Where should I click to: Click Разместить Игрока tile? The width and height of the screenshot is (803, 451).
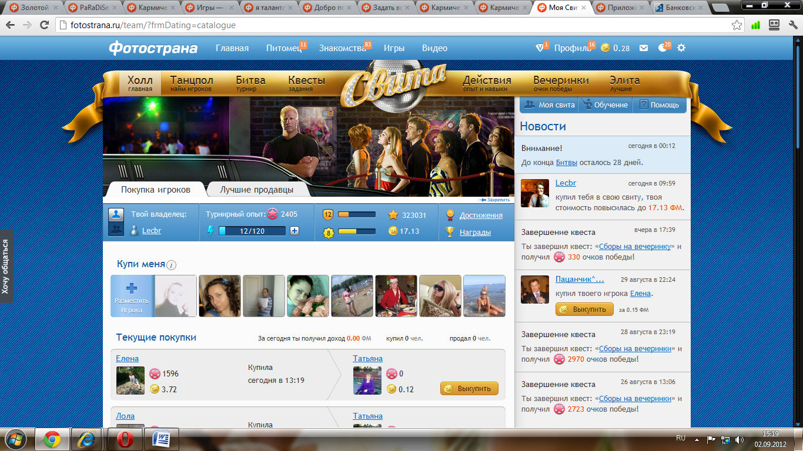pyautogui.click(x=132, y=296)
